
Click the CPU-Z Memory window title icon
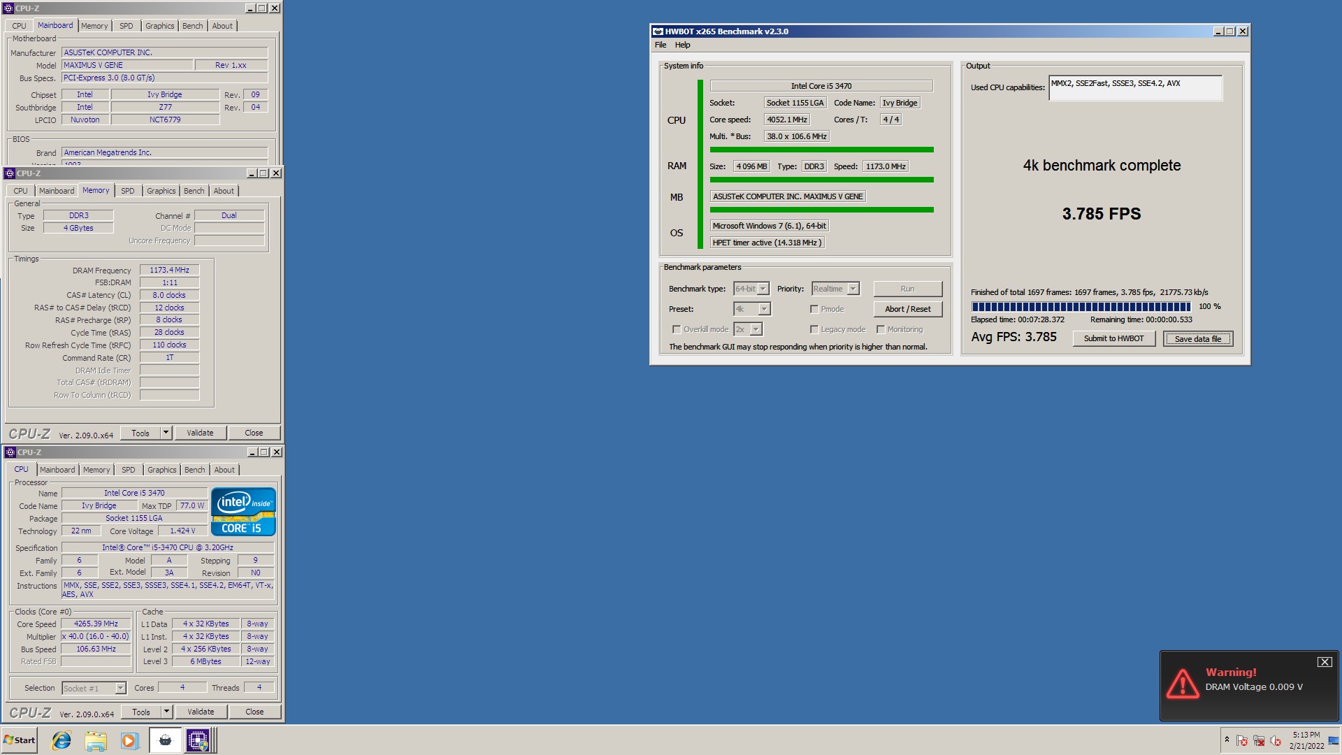pos(10,173)
